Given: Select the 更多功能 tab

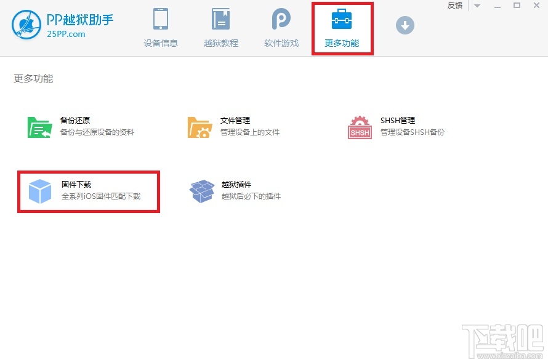Looking at the screenshot, I should (342, 28).
